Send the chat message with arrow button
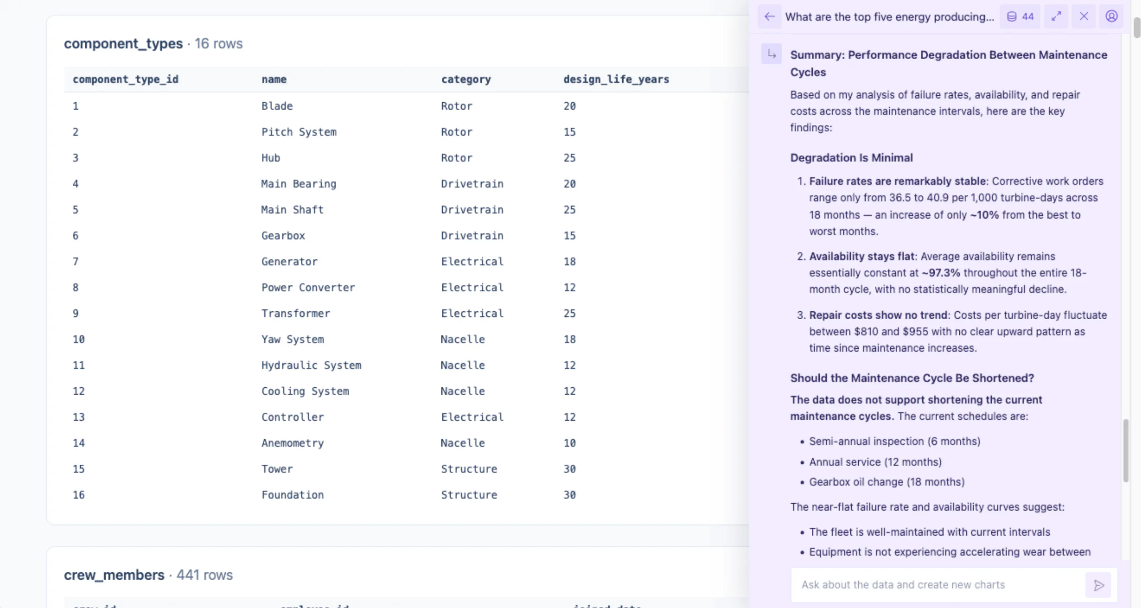Viewport: 1141px width, 608px height. (1099, 585)
